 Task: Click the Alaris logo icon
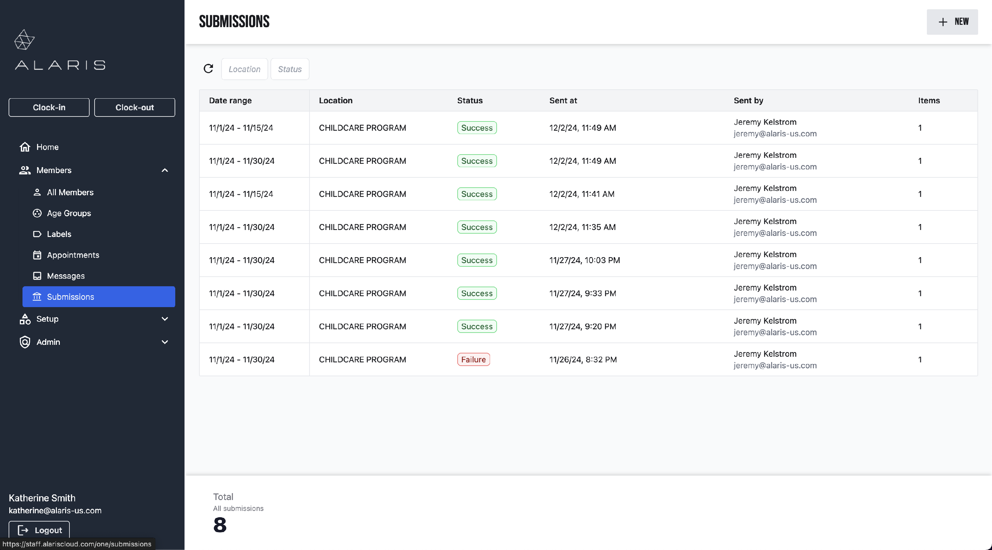pos(24,40)
